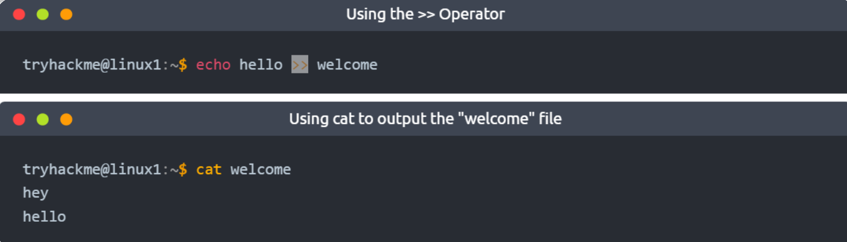The image size is (847, 242).
Task: Click the tryhackme@linux1 prompt in cat terminal
Action: pyautogui.click(x=92, y=170)
